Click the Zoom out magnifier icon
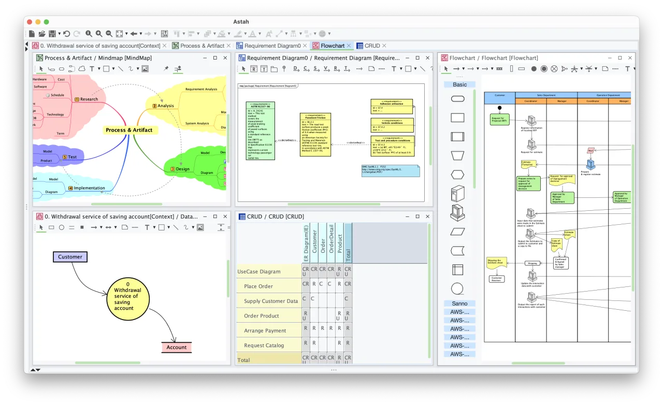Viewport: 663px width, 405px height. 109,34
